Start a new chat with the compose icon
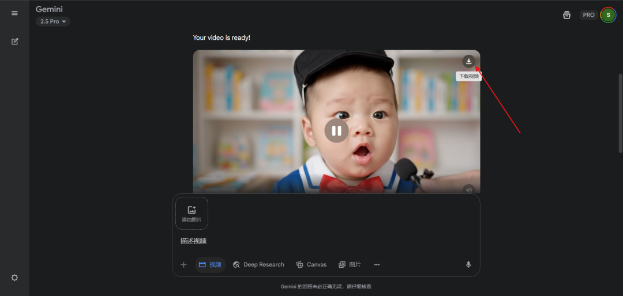The height and width of the screenshot is (296, 623). tap(15, 42)
